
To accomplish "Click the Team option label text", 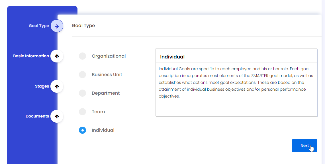I will 98,112.
